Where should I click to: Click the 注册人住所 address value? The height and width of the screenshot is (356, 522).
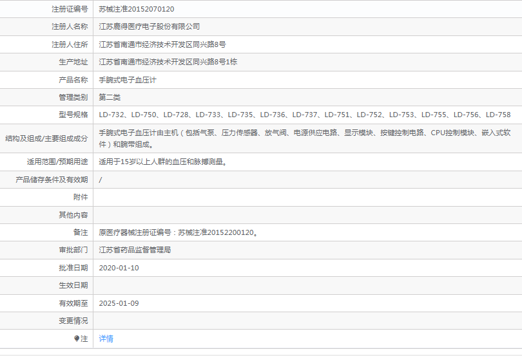tap(162, 44)
